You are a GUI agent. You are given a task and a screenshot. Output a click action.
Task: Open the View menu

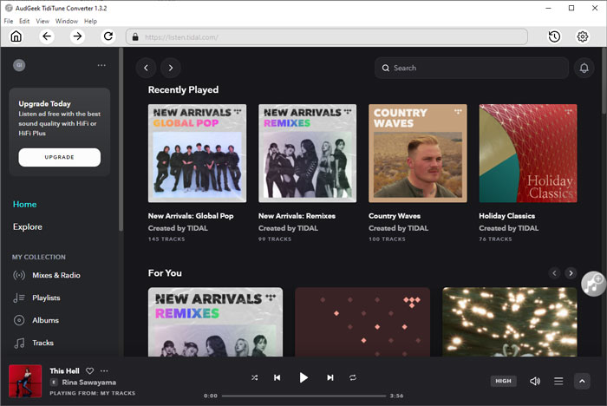tap(42, 22)
